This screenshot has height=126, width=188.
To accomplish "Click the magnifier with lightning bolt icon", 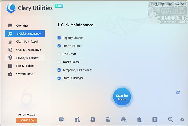I will pos(170,119).
